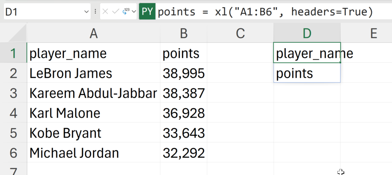Viewport: 392px width, 175px height.
Task: Click the enter checkmark icon in formula bar
Action: point(116,12)
